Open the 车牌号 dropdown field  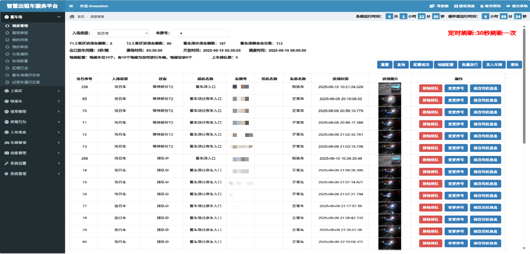point(200,33)
